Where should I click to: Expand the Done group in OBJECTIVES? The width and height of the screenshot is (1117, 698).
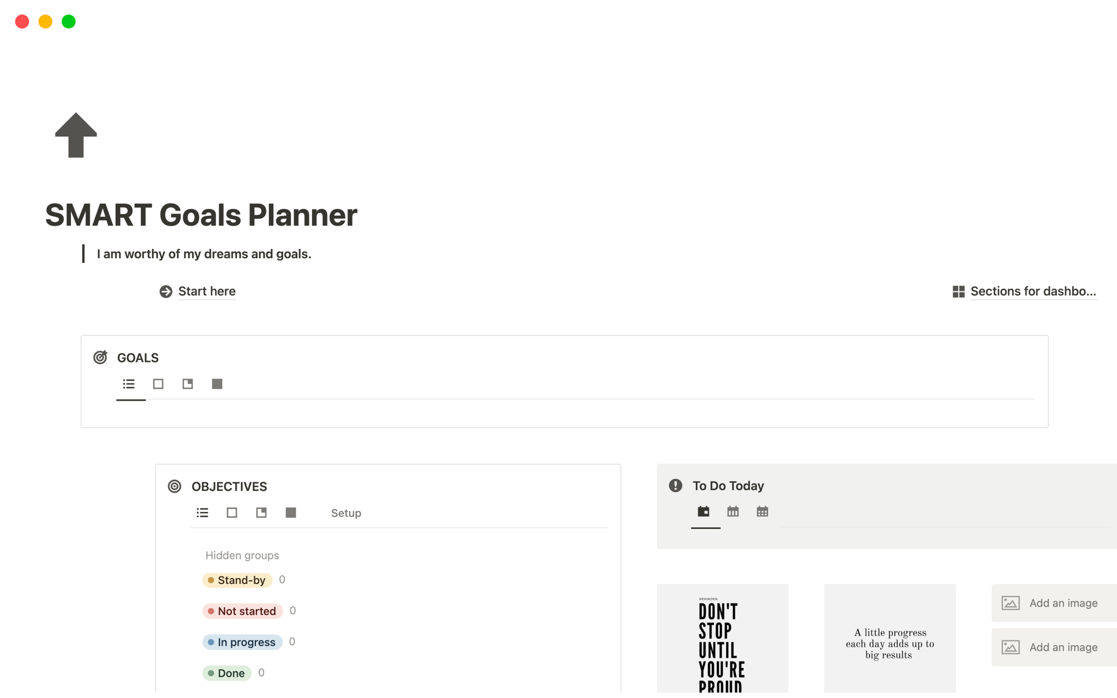pyautogui.click(x=229, y=673)
